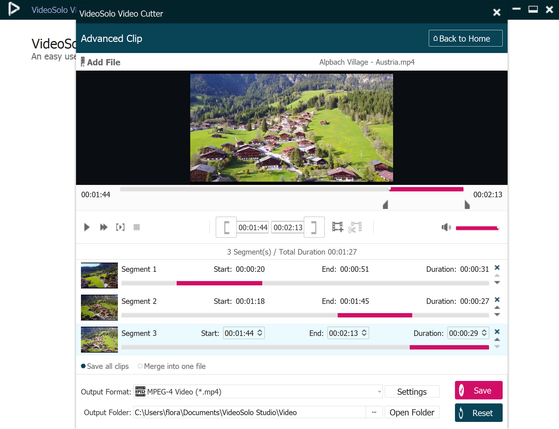Expand the Output Format dropdown
559x429 pixels.
point(379,392)
